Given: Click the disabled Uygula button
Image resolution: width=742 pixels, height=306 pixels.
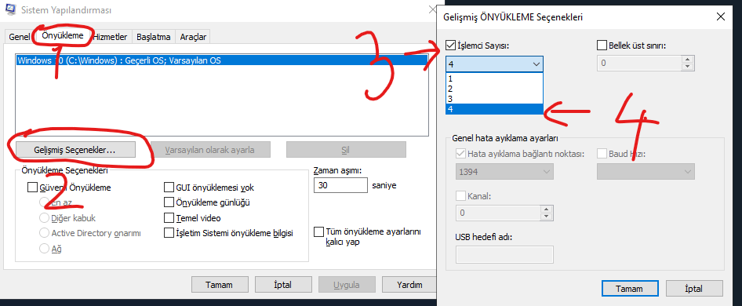Looking at the screenshot, I should (x=347, y=285).
